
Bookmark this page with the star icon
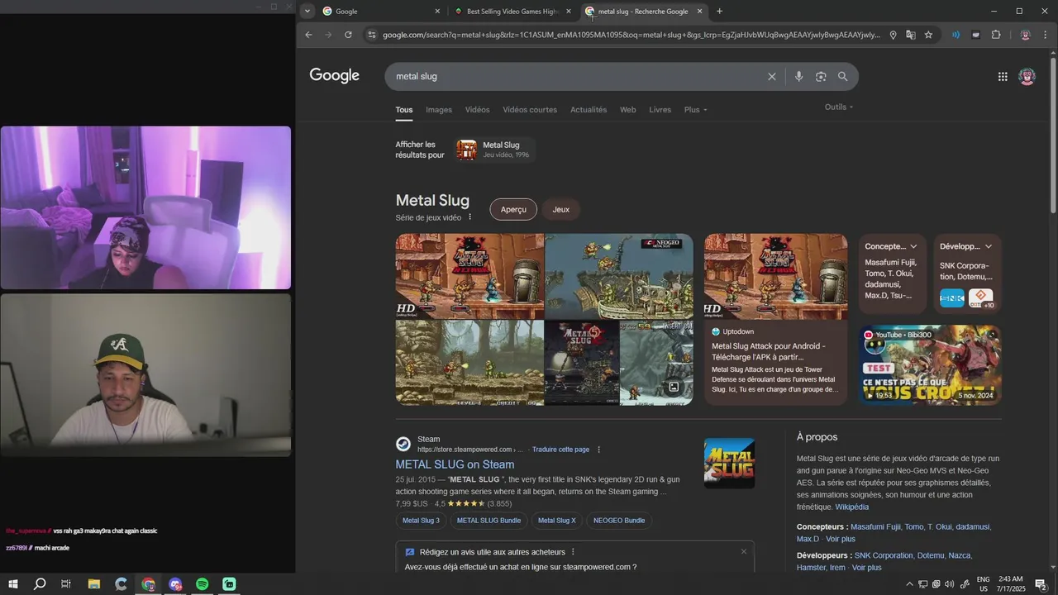(928, 35)
